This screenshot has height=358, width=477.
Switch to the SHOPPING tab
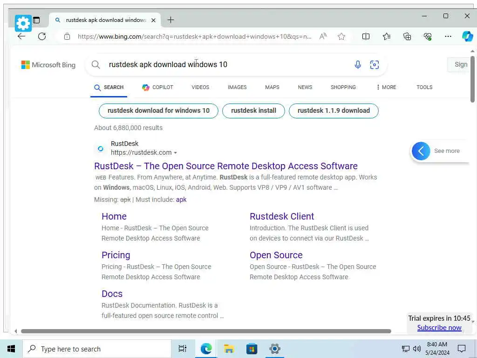[x=343, y=87]
